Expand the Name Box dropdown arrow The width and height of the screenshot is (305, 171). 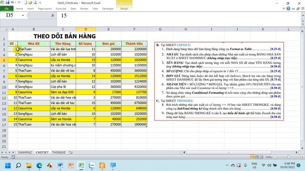[23, 15]
